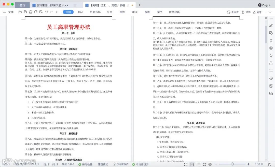Open the 页面布局 ribbon tab
The height and width of the screenshot is (167, 275).
[x=95, y=12]
